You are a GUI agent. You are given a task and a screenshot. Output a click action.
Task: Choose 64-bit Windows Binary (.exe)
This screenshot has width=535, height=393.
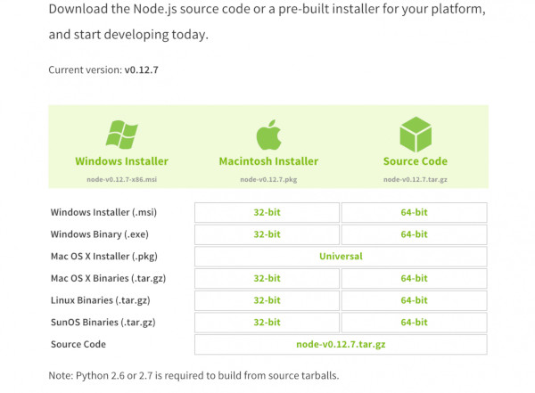415,234
